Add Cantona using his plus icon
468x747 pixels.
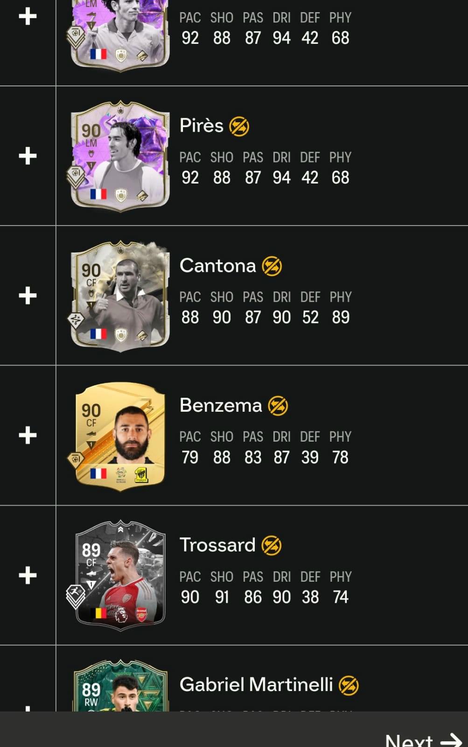[x=28, y=296]
